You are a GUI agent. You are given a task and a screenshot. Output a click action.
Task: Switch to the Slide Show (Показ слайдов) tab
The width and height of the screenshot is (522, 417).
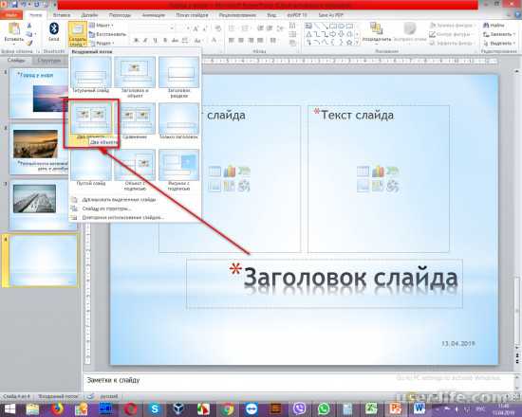[192, 15]
